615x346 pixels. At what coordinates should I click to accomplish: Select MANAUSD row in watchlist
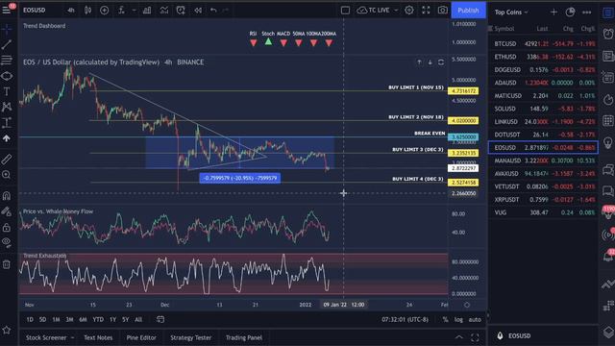coord(543,161)
